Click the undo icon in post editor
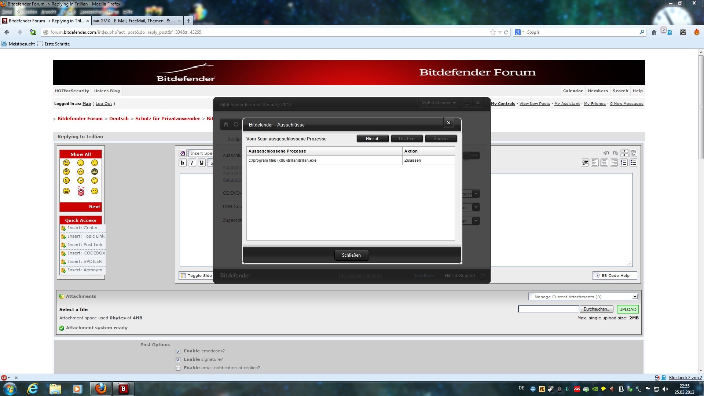Image resolution: width=704 pixels, height=396 pixels. [606, 153]
